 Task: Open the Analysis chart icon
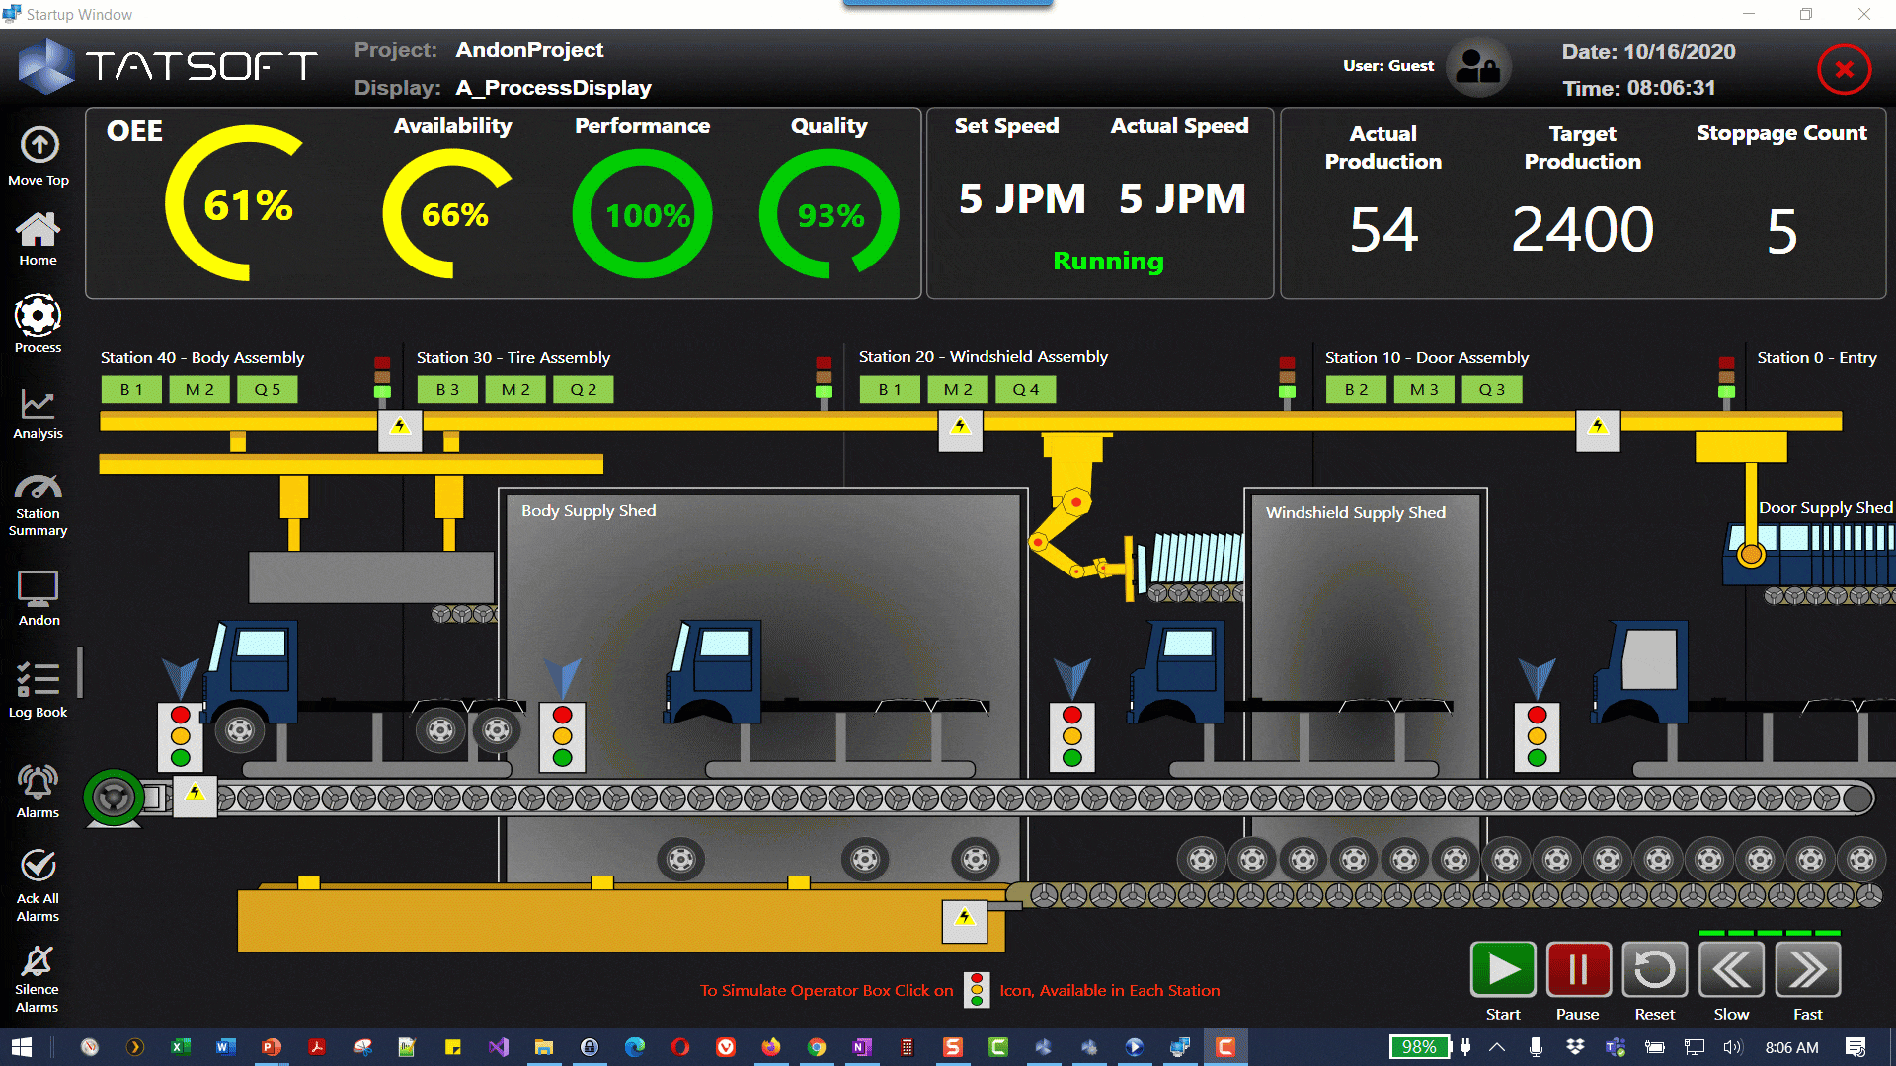(x=38, y=403)
